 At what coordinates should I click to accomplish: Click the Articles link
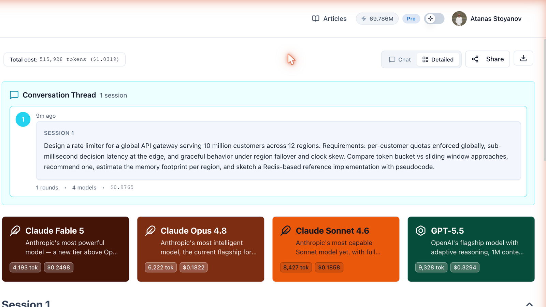click(329, 18)
